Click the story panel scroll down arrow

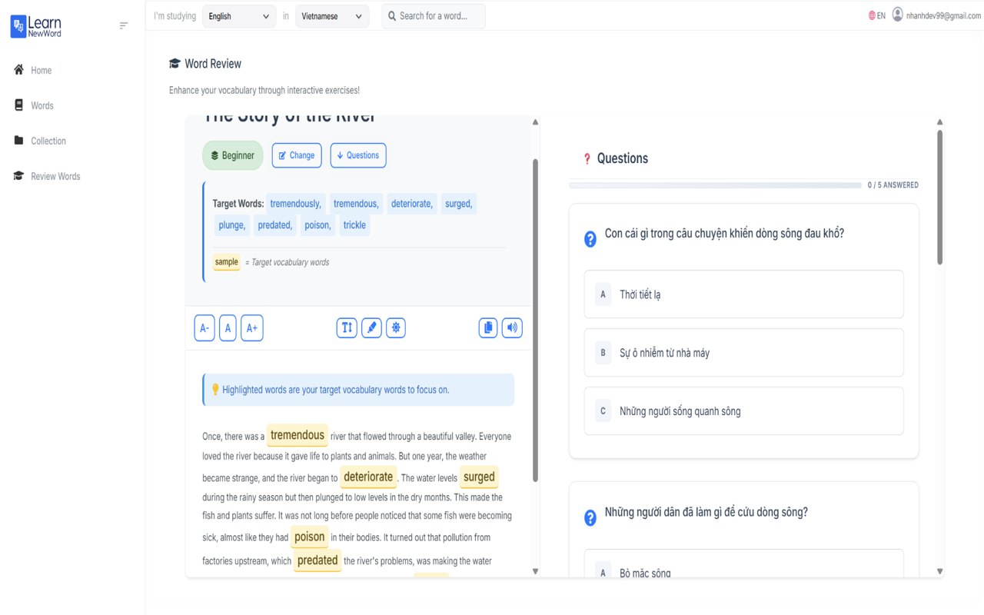point(535,571)
